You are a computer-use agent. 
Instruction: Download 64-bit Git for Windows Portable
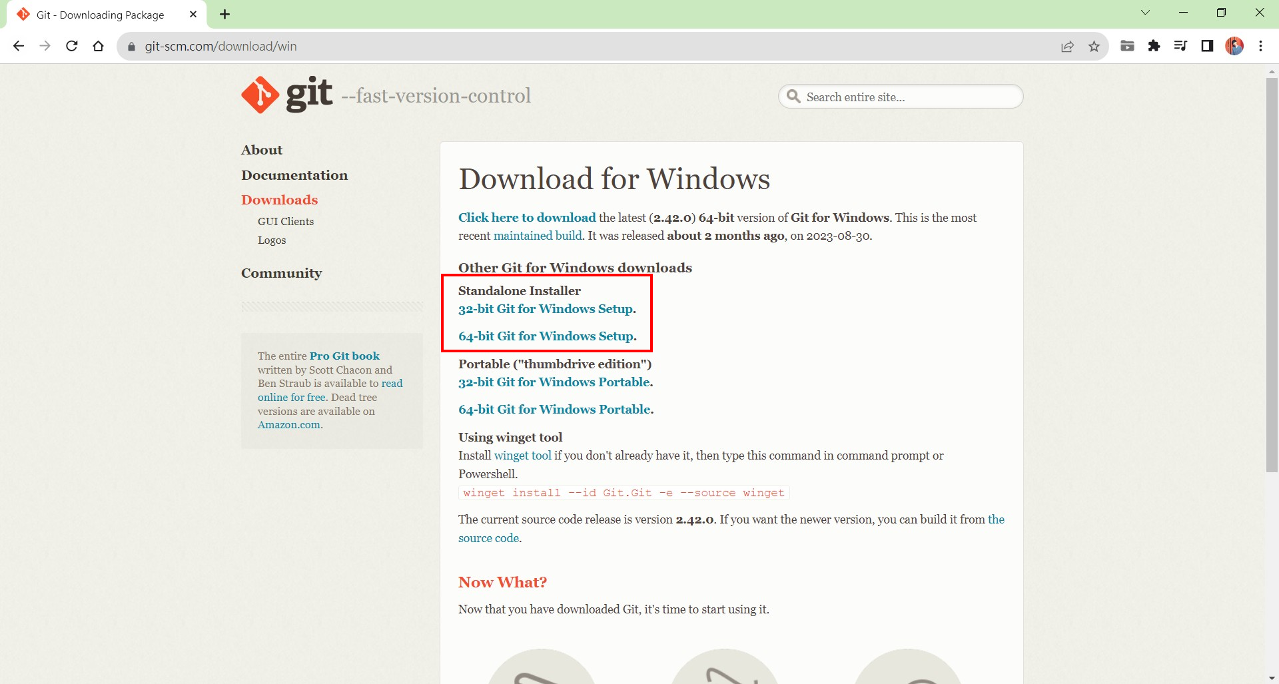point(554,410)
